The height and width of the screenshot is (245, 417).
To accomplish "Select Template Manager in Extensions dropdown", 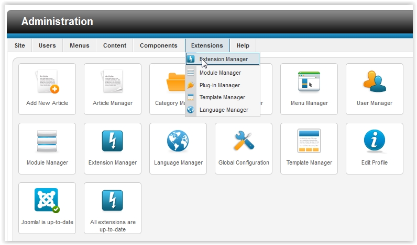I will click(222, 98).
